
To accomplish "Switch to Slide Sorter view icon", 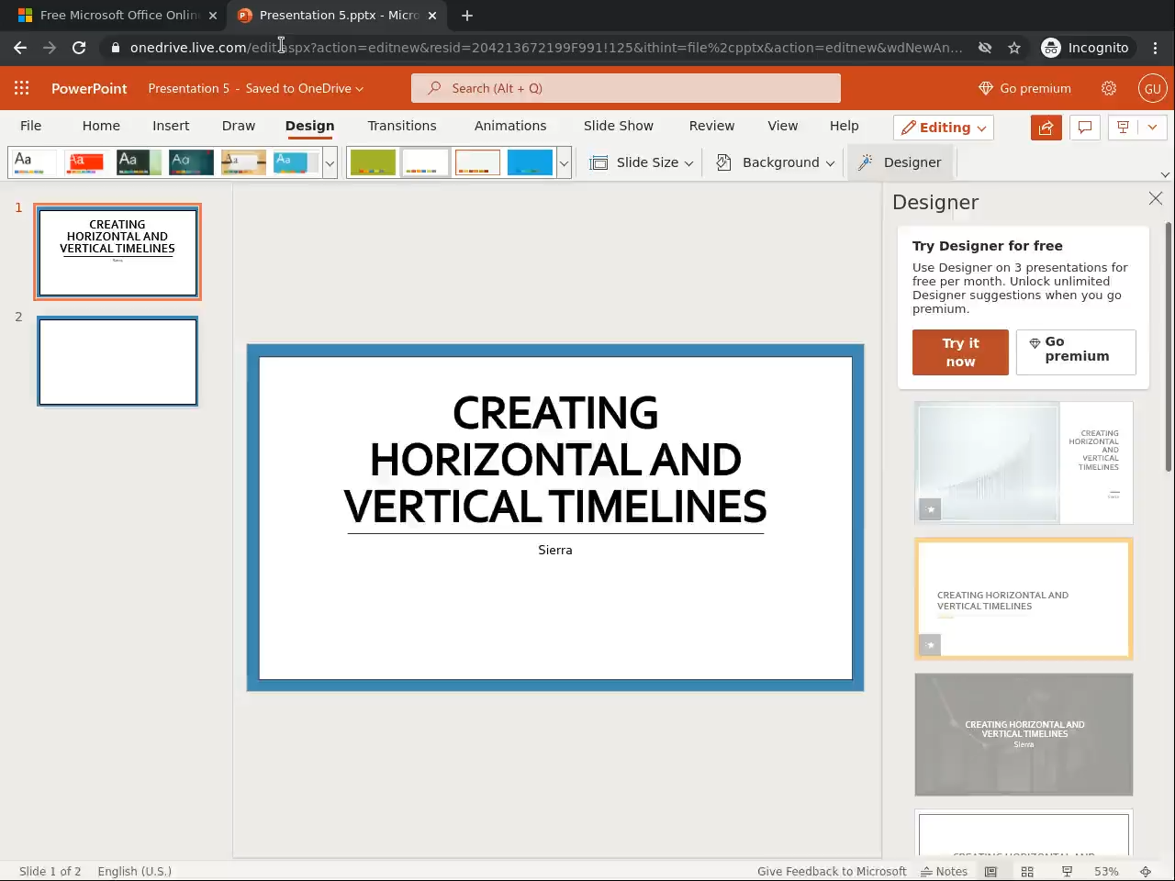I will point(1027,871).
